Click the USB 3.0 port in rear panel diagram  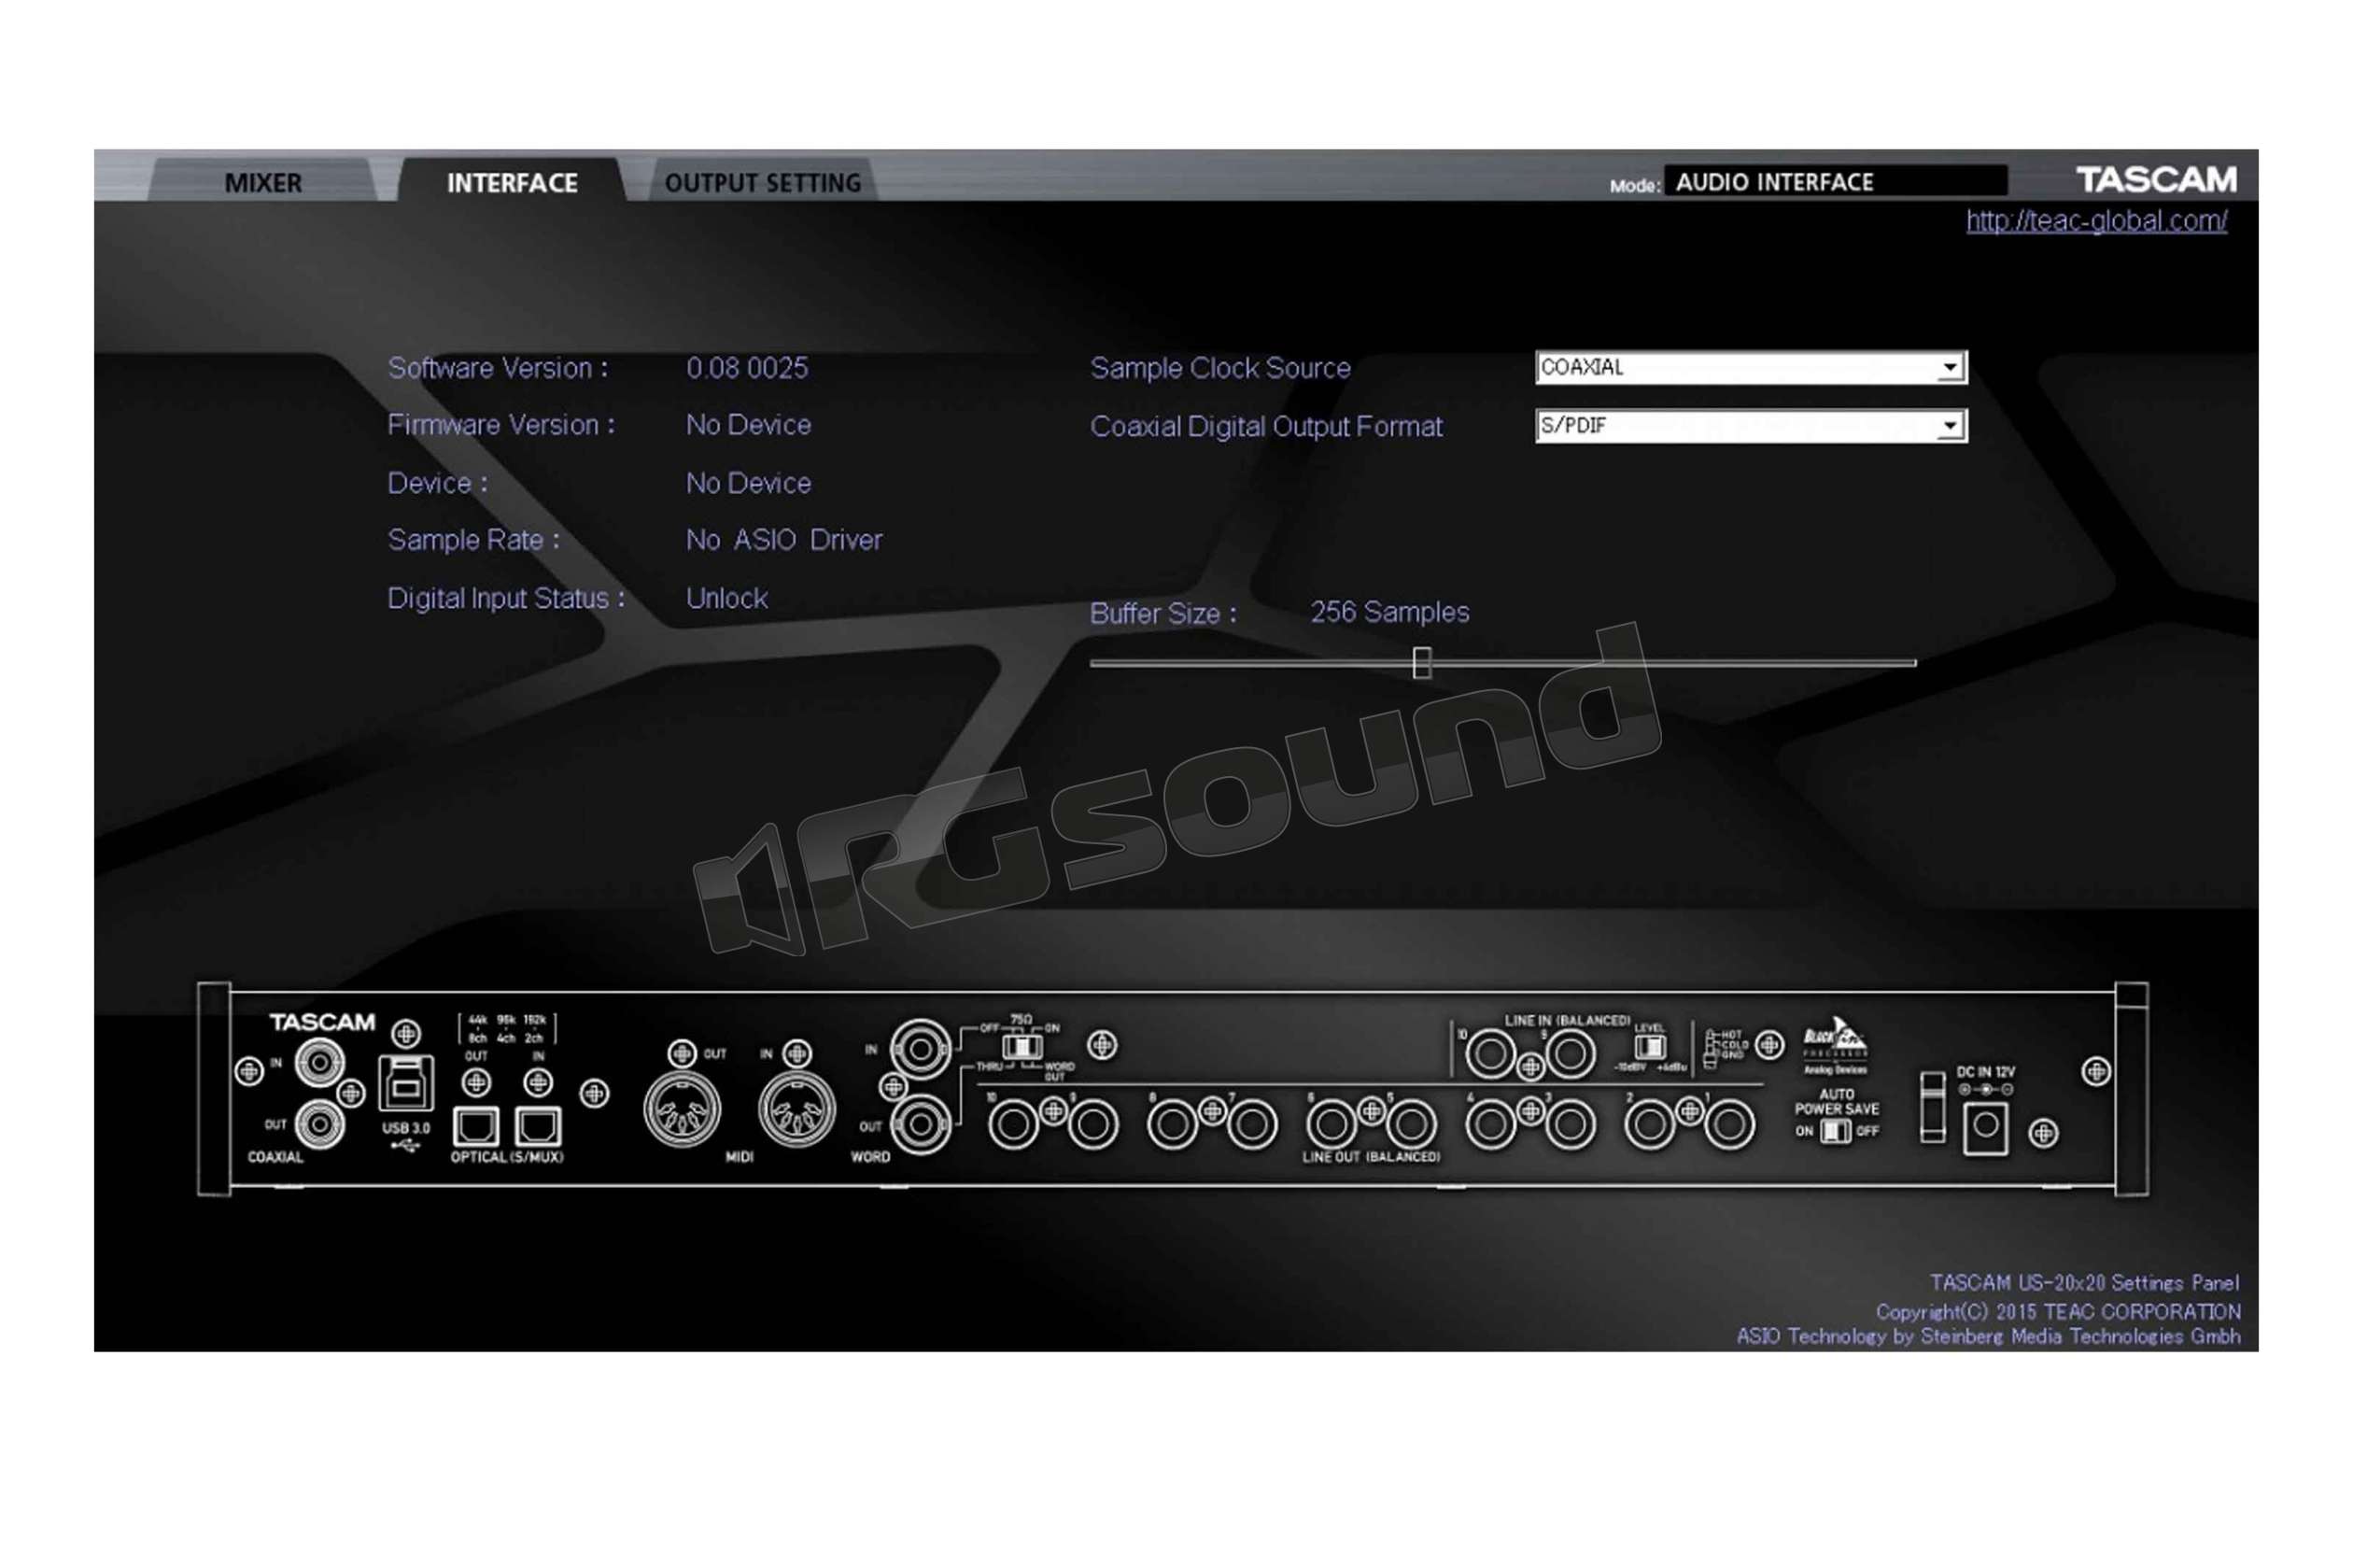[x=406, y=1084]
